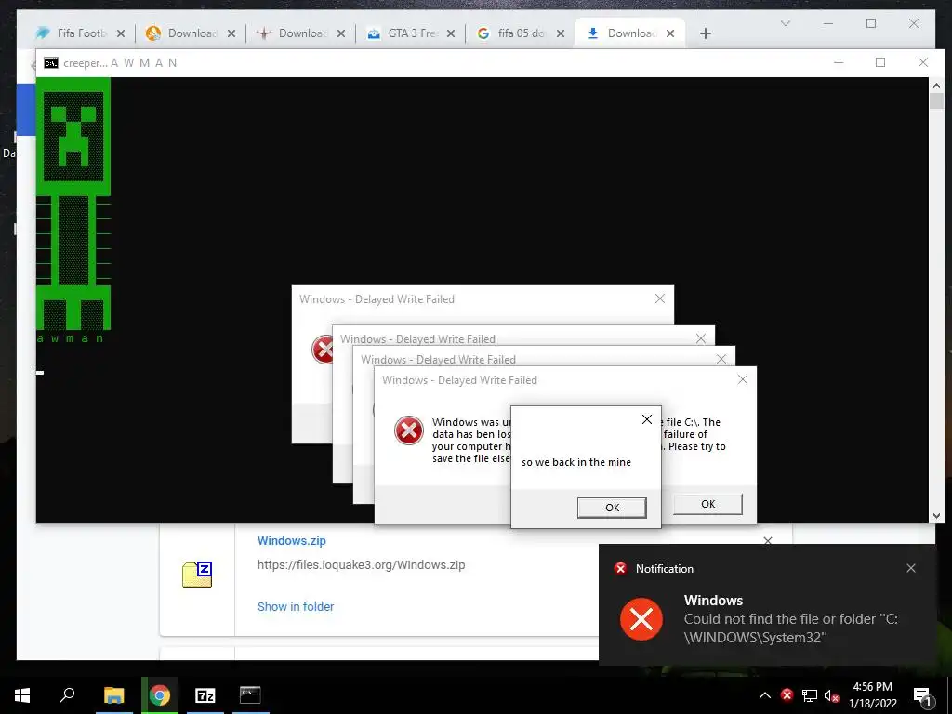Click OK on front Delayed Write Failed dialog
Screen dimensions: 952x714
coord(707,504)
